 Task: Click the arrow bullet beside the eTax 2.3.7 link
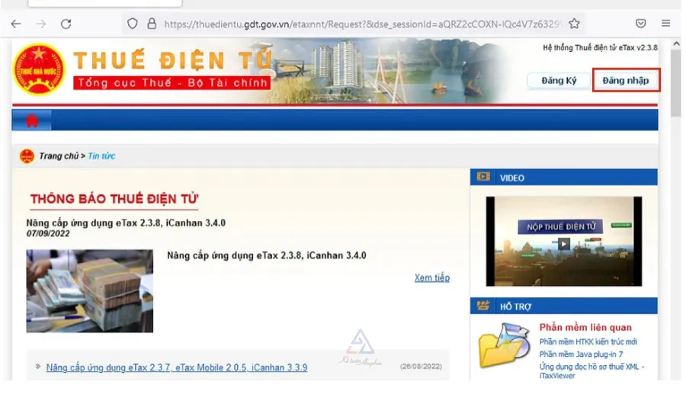38,366
